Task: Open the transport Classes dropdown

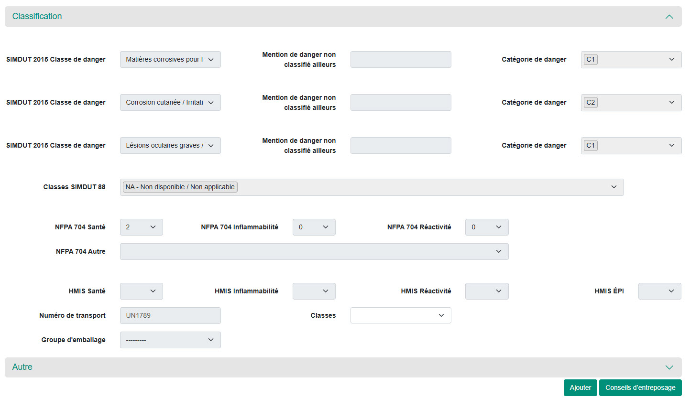Action: 400,315
